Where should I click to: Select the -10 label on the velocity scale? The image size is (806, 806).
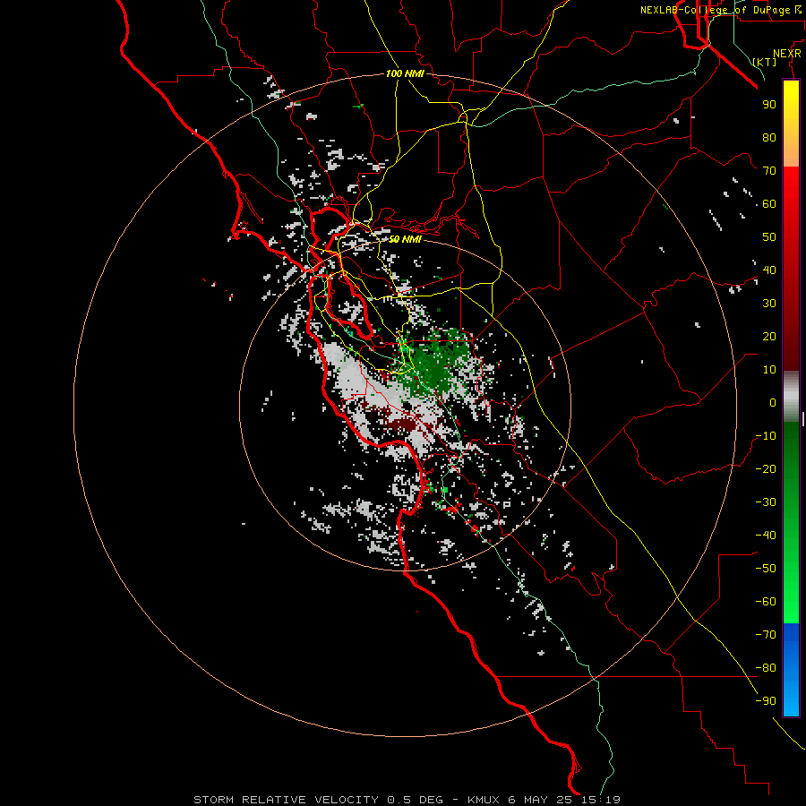pos(766,436)
